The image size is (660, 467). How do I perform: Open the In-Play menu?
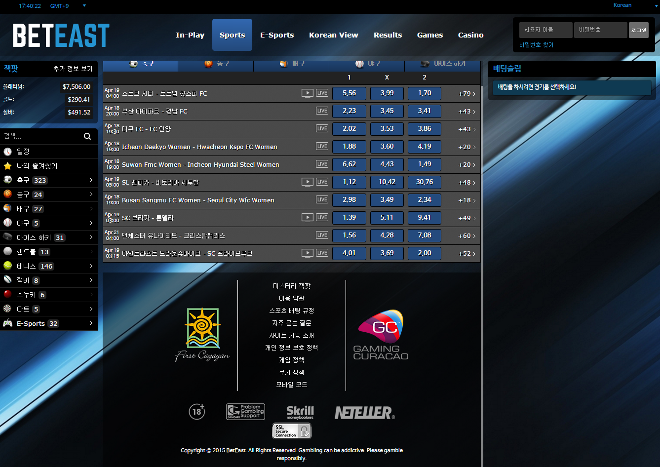click(190, 35)
